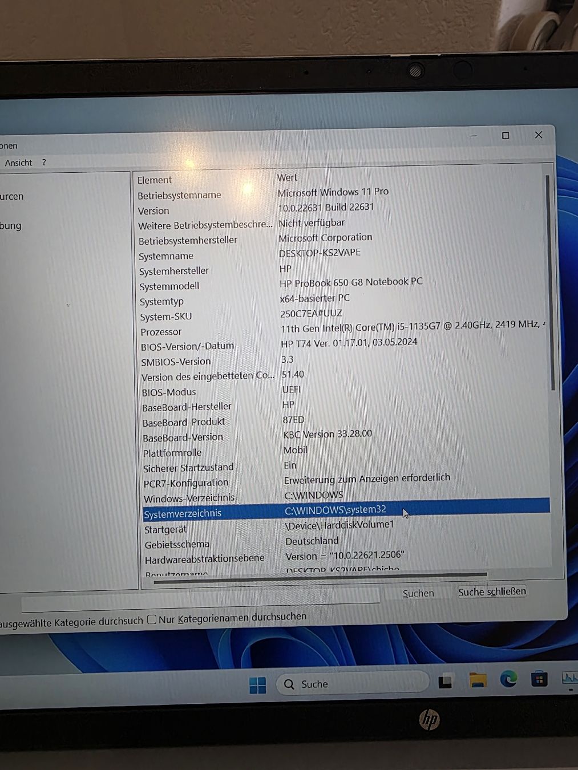Click the value 87ED
578x770 pixels.
[293, 420]
